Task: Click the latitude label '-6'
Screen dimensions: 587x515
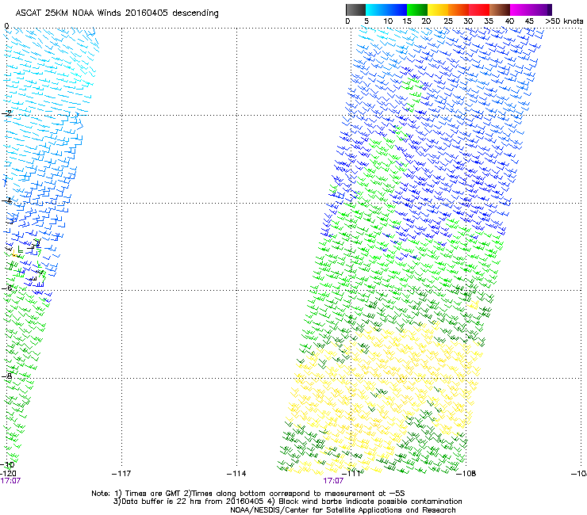Action: click(x=7, y=288)
